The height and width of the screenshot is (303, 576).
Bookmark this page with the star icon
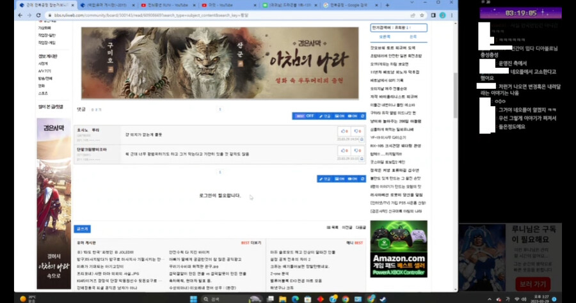[422, 15]
